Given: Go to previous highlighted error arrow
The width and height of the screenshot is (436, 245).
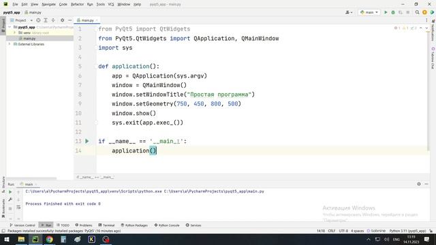Looking at the screenshot, I should point(421,28).
